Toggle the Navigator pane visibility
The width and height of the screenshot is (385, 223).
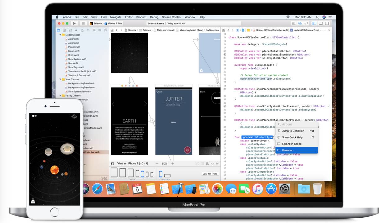(315, 23)
